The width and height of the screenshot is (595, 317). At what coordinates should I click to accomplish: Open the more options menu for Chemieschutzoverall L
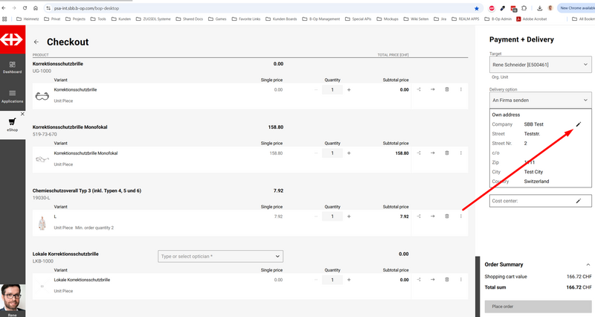(461, 217)
